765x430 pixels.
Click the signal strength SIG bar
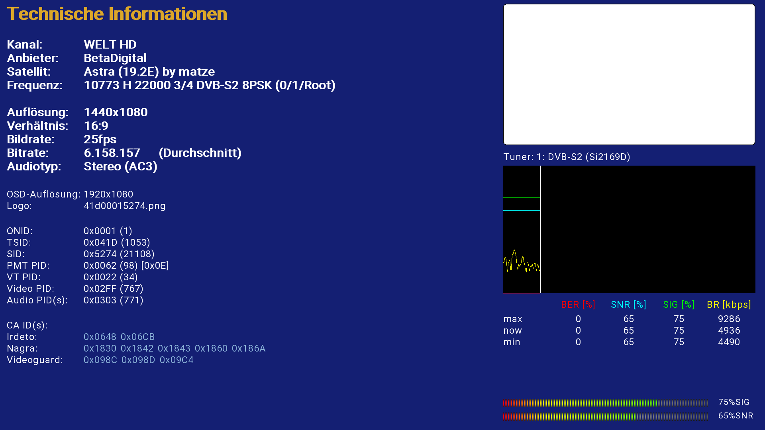click(x=605, y=403)
